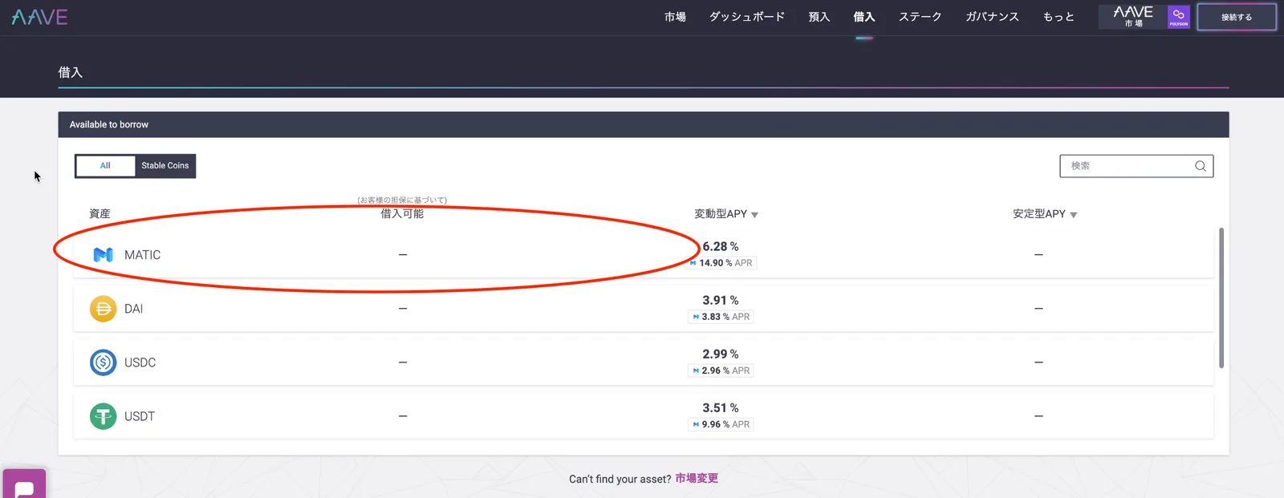Viewport: 1284px width, 498px height.
Task: Click the DAI asset name
Action: tap(133, 309)
